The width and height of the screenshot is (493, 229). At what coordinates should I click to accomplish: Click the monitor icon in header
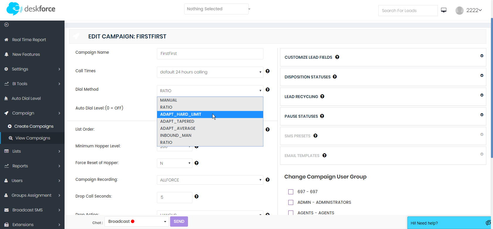coord(444,10)
